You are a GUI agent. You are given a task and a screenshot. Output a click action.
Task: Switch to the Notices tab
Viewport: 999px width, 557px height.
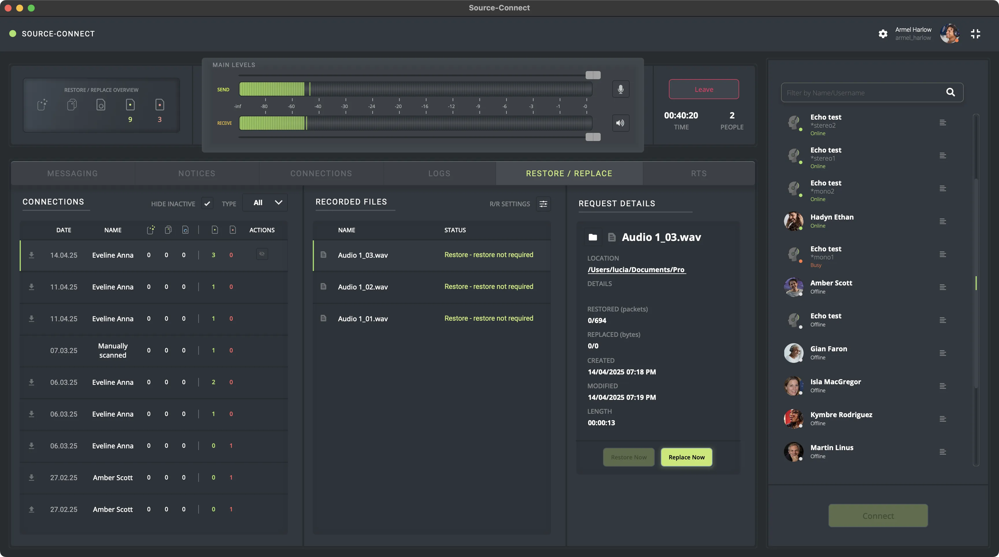[x=197, y=174]
